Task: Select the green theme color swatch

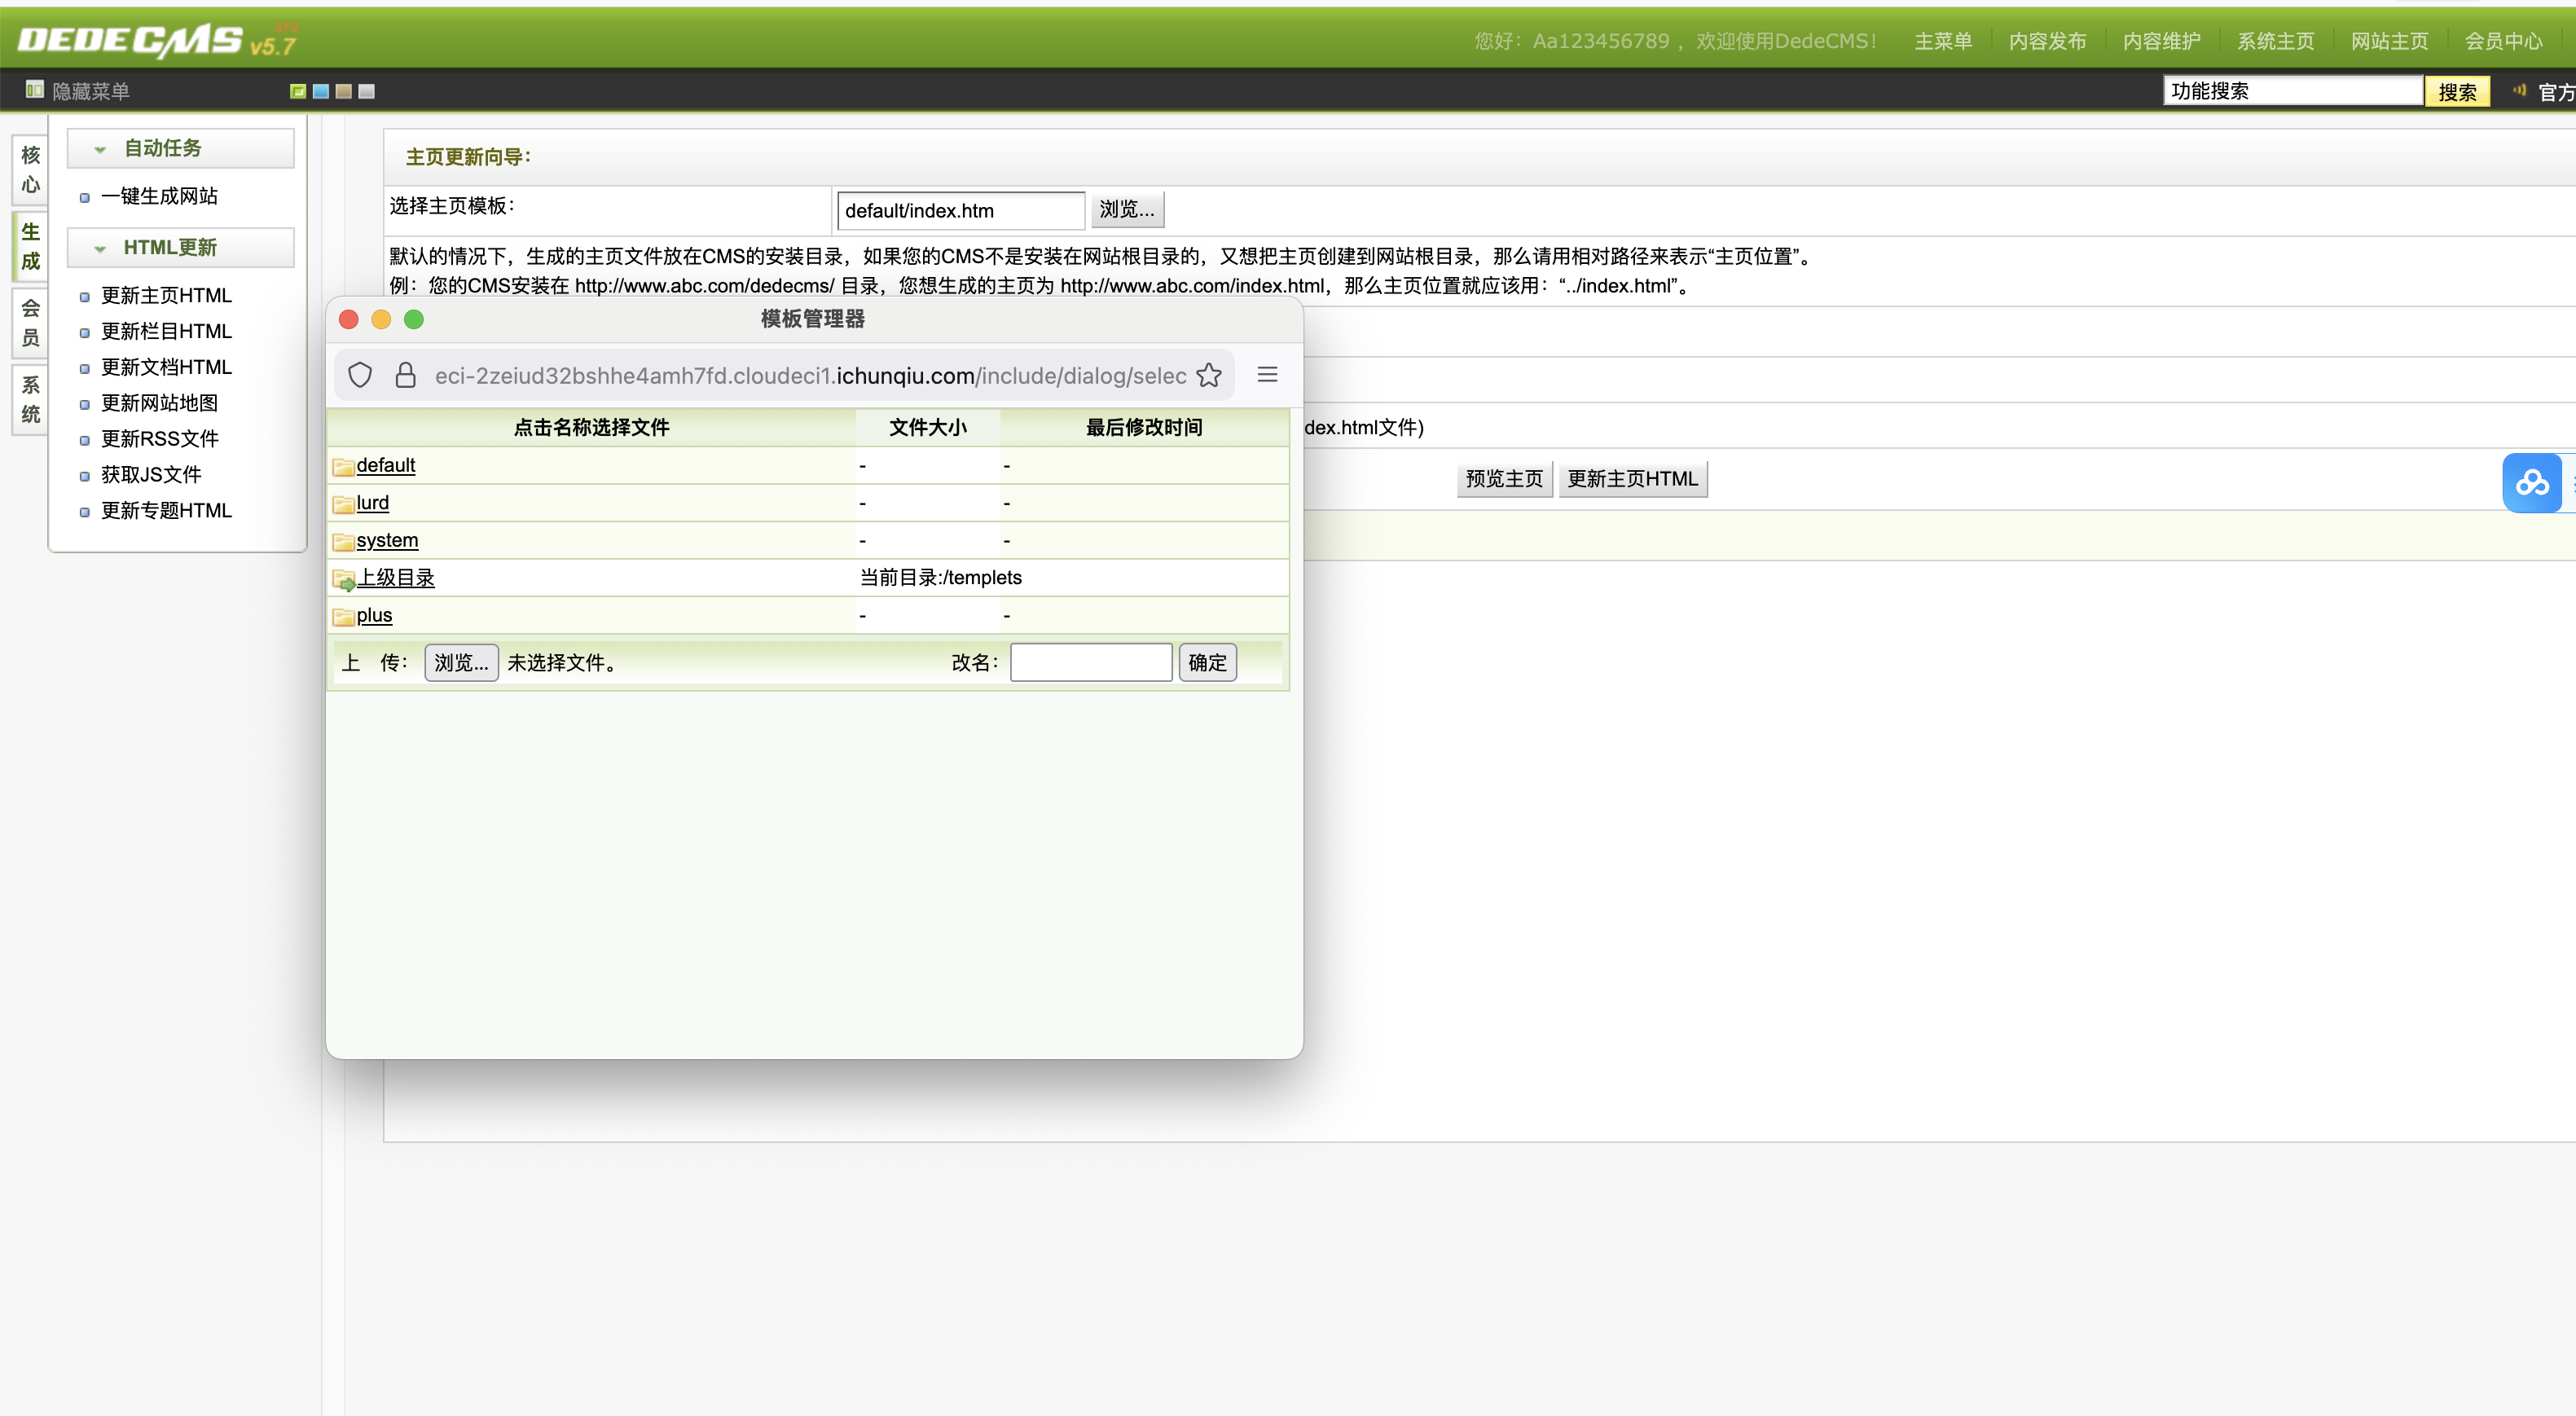Action: click(x=298, y=91)
